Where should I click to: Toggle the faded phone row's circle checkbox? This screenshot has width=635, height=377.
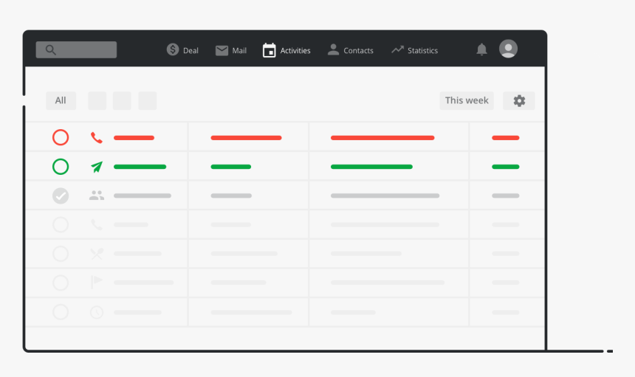click(61, 224)
